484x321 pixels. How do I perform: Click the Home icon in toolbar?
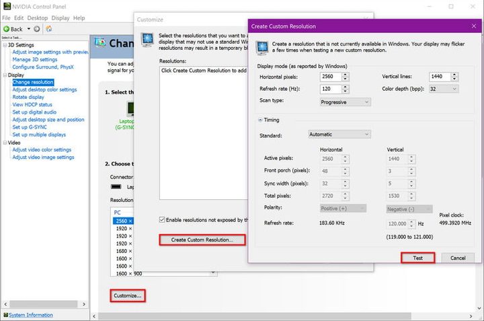click(x=49, y=29)
